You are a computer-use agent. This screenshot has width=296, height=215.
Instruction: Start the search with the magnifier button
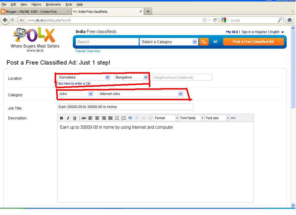[x=204, y=41]
